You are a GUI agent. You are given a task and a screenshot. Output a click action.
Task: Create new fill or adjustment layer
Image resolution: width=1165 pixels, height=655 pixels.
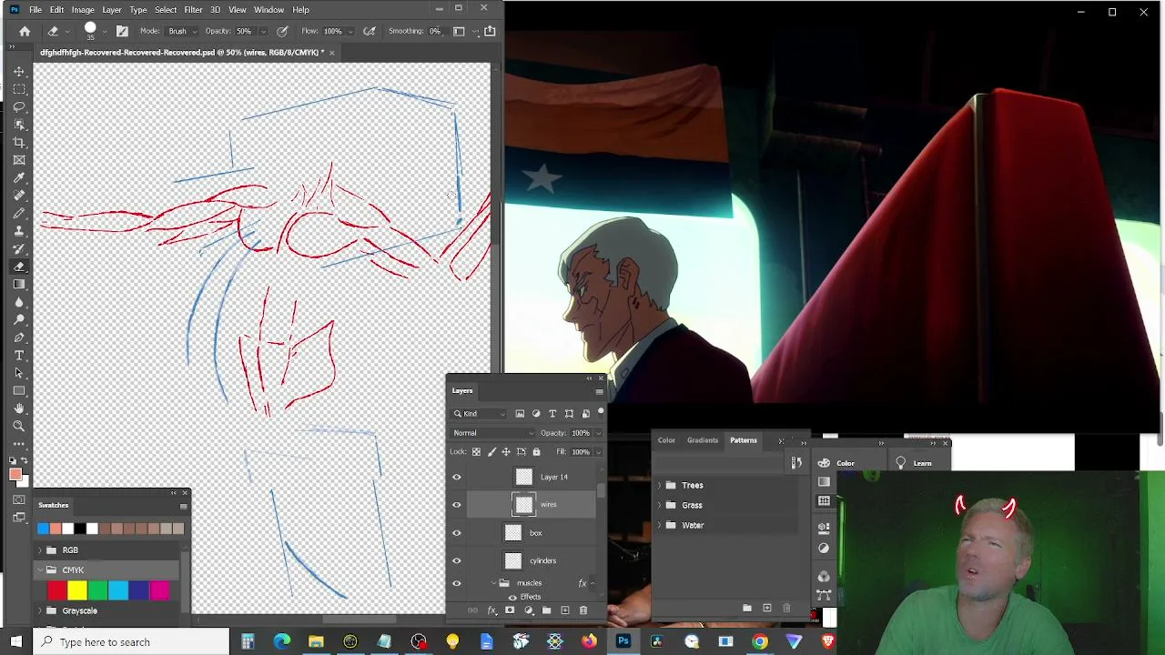click(528, 610)
